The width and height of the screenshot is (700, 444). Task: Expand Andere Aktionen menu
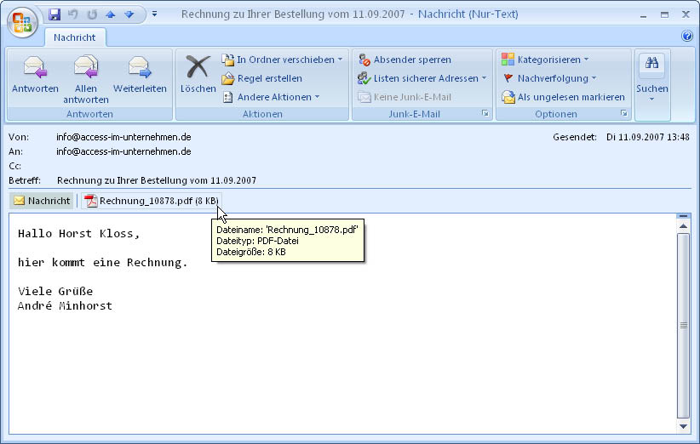point(271,97)
